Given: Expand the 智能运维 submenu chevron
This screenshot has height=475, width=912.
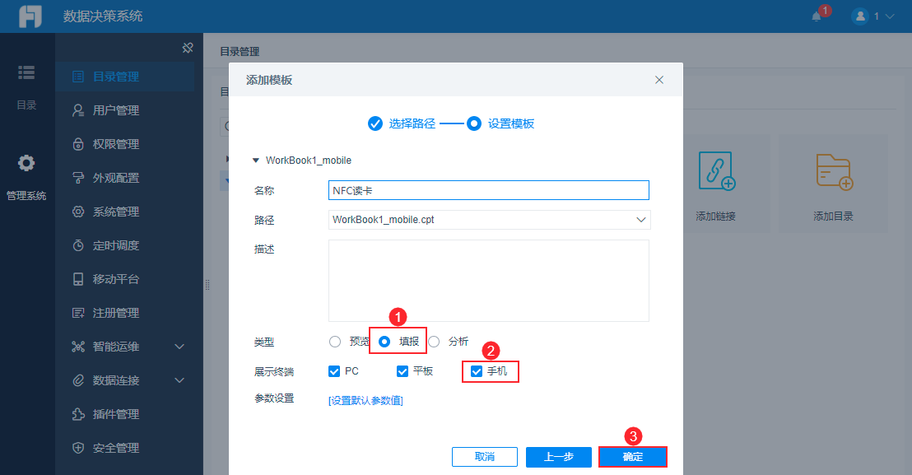Looking at the screenshot, I should click(x=179, y=347).
